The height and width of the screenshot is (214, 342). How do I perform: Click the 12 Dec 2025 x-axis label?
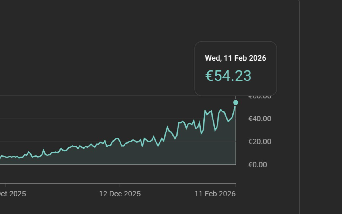[x=120, y=194]
